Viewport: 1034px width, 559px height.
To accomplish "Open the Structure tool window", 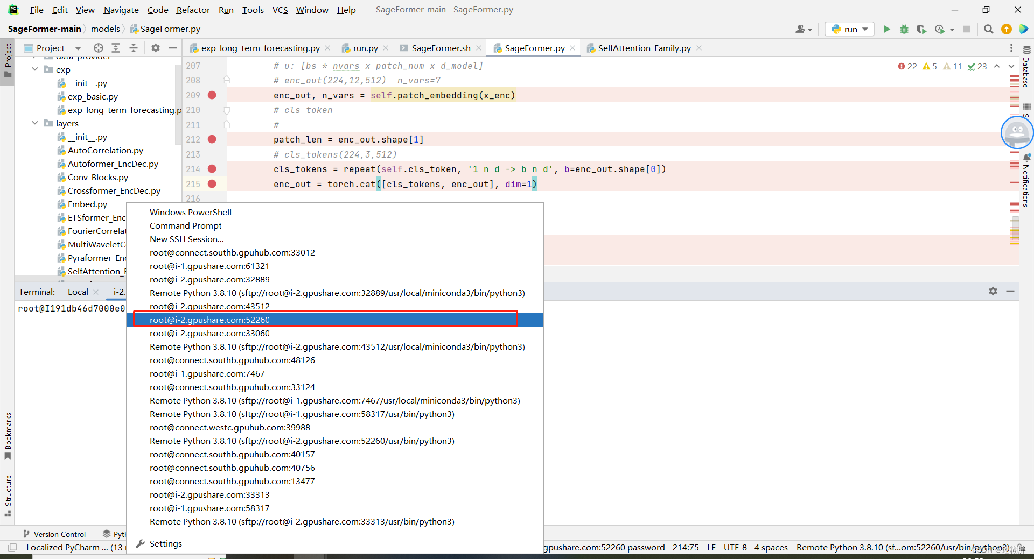I will (8, 496).
